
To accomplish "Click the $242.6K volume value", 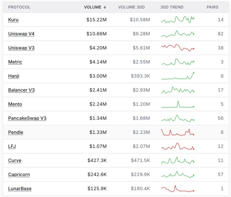I will [97, 174].
